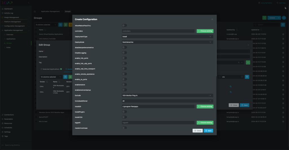This screenshot has width=289, height=150.
Task: Toggle the AllowRebootPassThru switch
Action: click(x=124, y=25)
